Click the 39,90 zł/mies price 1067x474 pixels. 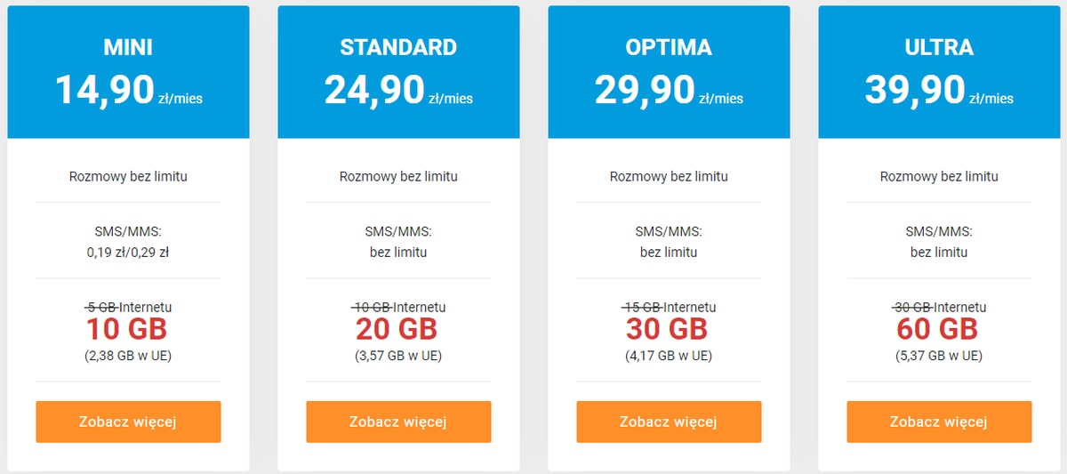coord(939,91)
